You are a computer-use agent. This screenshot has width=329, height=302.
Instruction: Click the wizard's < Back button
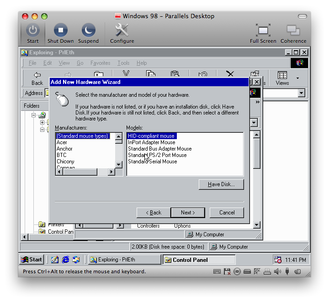(154, 213)
